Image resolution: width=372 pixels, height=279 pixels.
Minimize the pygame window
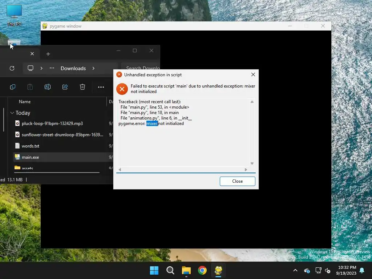click(x=290, y=26)
